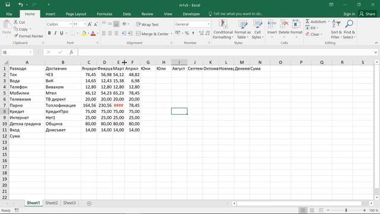380x214 pixels.
Task: Open Format as Table gallery
Action: [x=242, y=29]
